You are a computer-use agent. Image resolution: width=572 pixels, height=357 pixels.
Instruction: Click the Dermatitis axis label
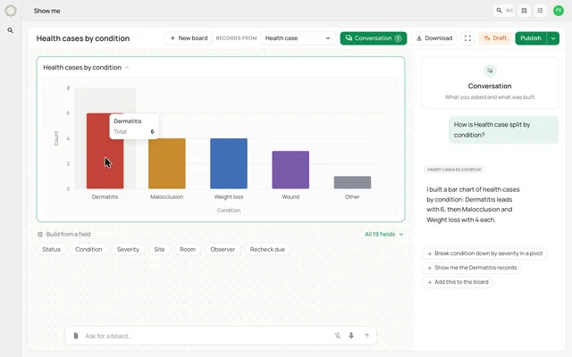(x=105, y=196)
